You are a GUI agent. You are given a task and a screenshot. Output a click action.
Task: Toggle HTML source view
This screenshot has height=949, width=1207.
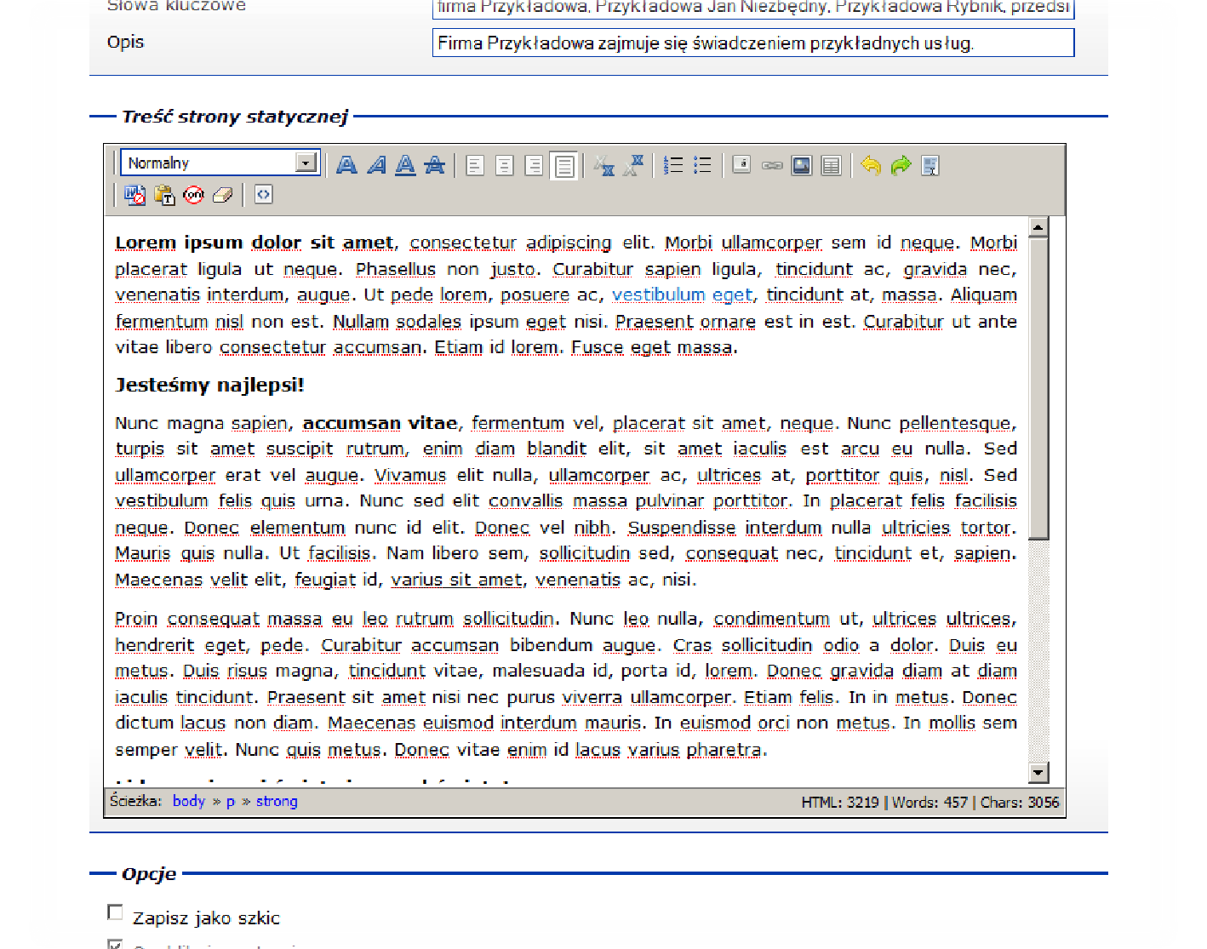pyautogui.click(x=263, y=195)
